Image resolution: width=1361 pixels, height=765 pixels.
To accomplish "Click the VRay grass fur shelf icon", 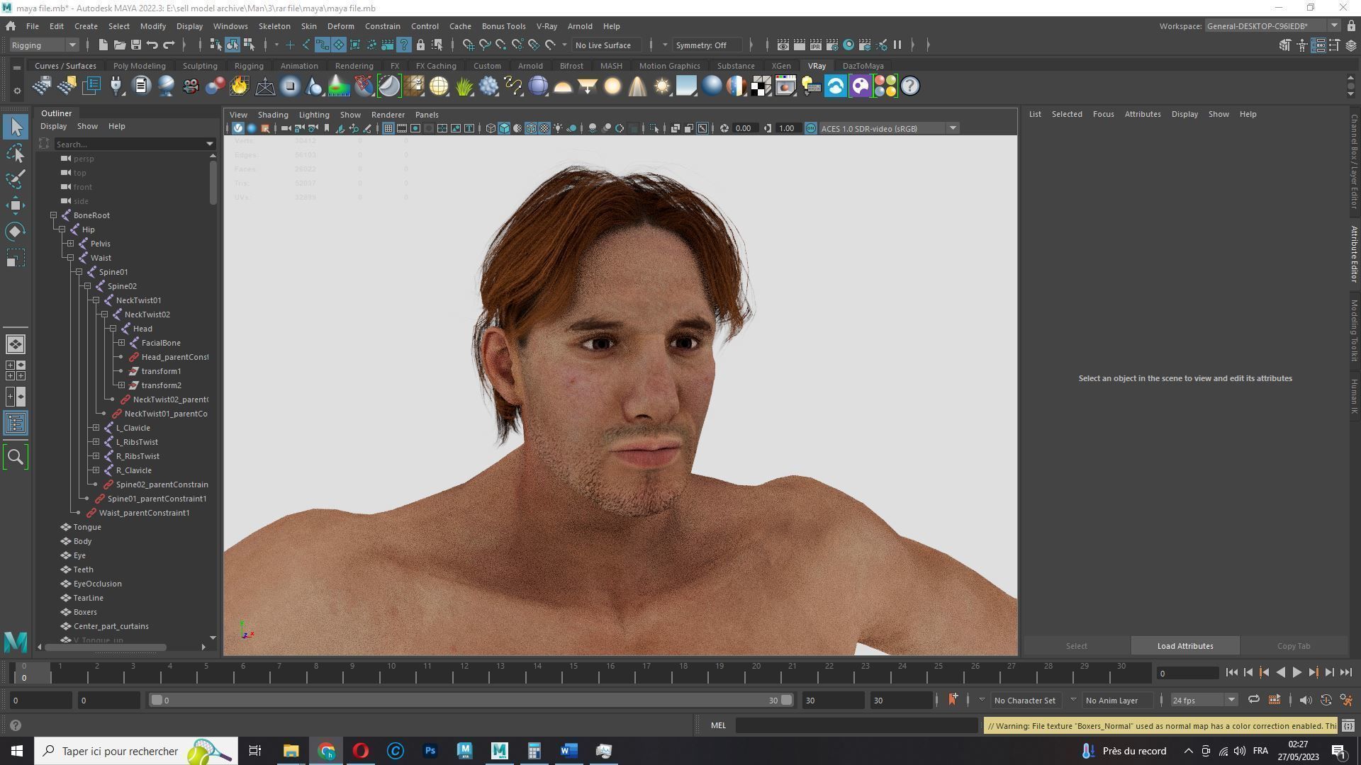I will coord(464,86).
